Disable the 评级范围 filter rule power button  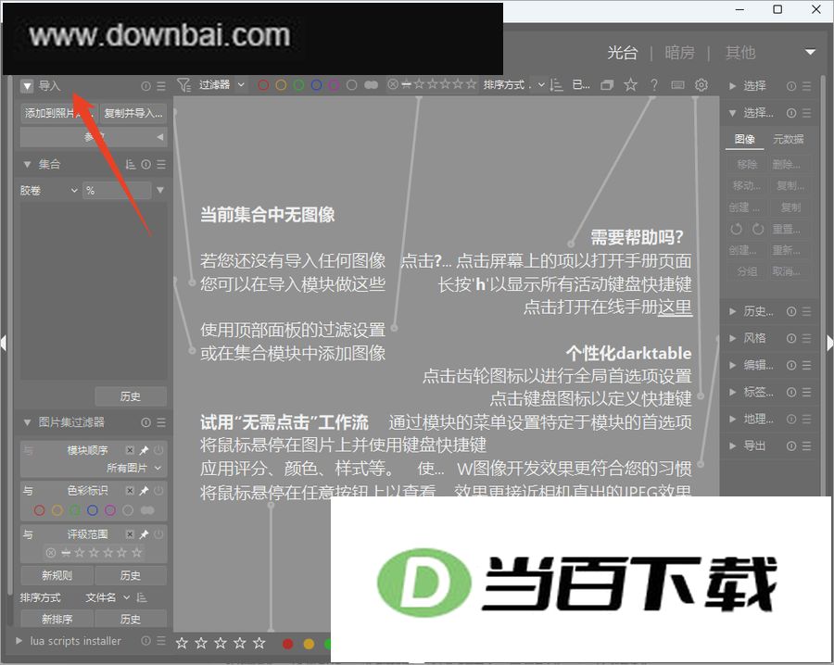coord(158,534)
